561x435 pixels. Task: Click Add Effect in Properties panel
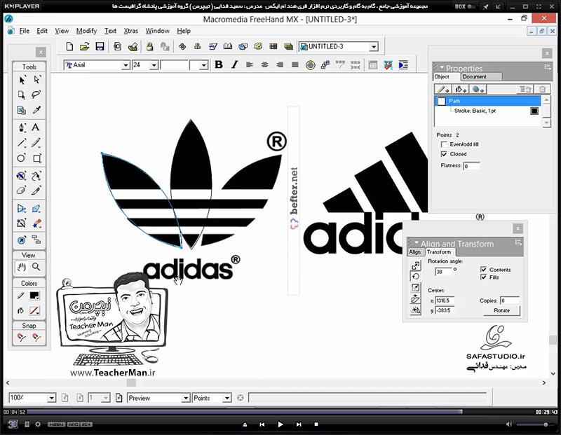478,90
